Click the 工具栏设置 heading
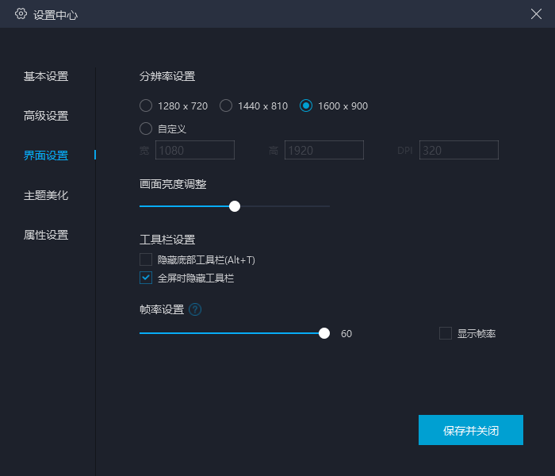Image resolution: width=555 pixels, height=476 pixels. pyautogui.click(x=167, y=240)
